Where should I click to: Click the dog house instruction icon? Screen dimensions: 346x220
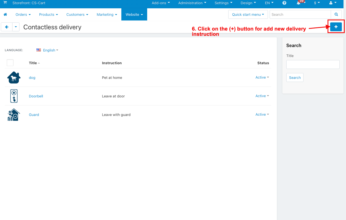[x=14, y=77]
